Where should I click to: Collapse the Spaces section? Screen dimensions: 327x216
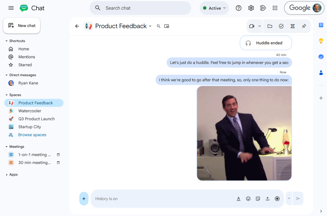[x=7, y=95]
